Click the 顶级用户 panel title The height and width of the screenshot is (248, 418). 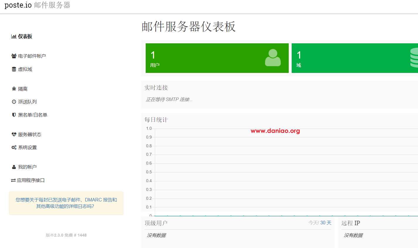(156, 223)
